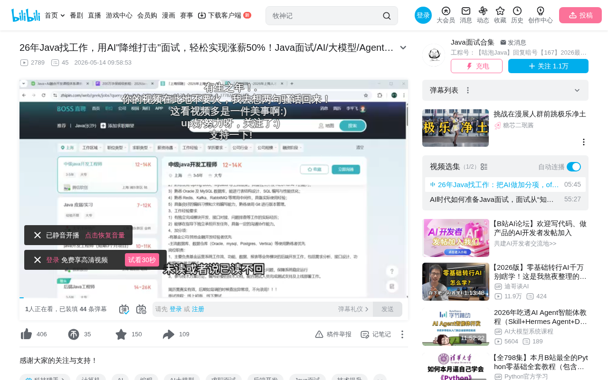
Task: Toggle 自动连播 autoplay switch
Action: click(574, 167)
